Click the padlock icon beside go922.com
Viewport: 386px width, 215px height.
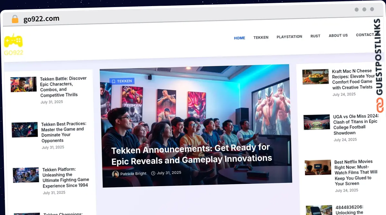(15, 19)
